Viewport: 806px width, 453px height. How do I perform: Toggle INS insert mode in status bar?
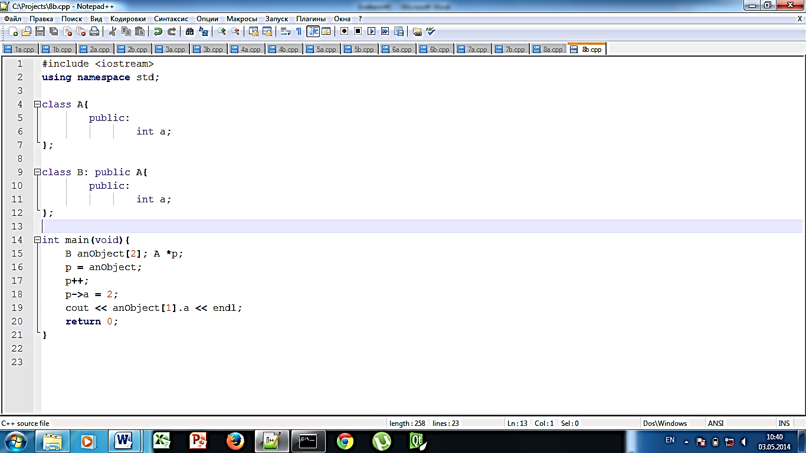pos(784,423)
